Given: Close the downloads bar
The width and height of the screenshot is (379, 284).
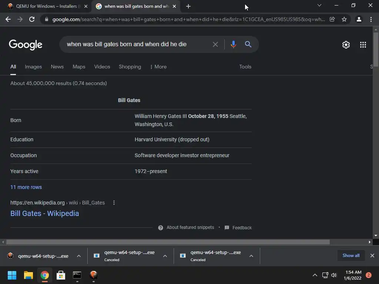Looking at the screenshot, I should [372, 256].
